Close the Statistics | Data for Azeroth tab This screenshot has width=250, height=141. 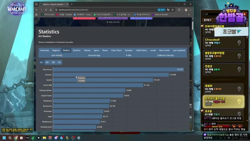[x=67, y=4]
